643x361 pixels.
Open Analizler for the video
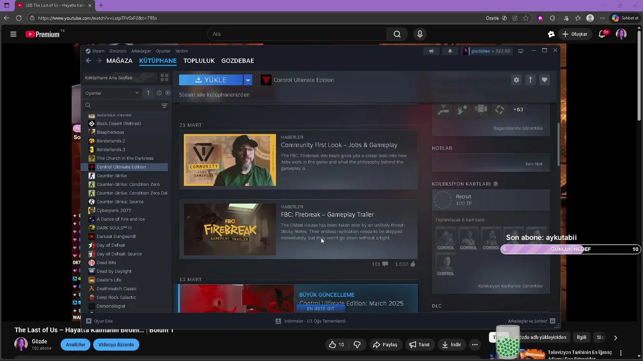click(x=75, y=344)
